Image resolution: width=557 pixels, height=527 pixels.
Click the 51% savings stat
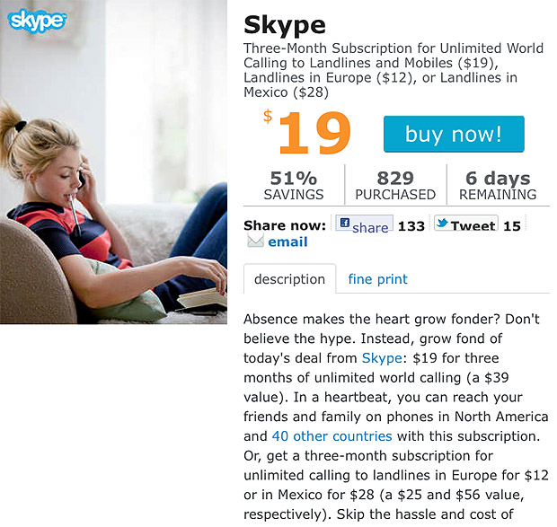click(x=294, y=185)
